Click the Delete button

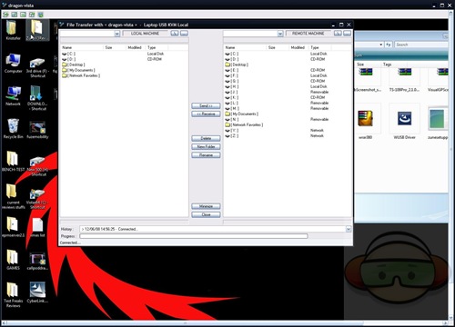pos(206,138)
